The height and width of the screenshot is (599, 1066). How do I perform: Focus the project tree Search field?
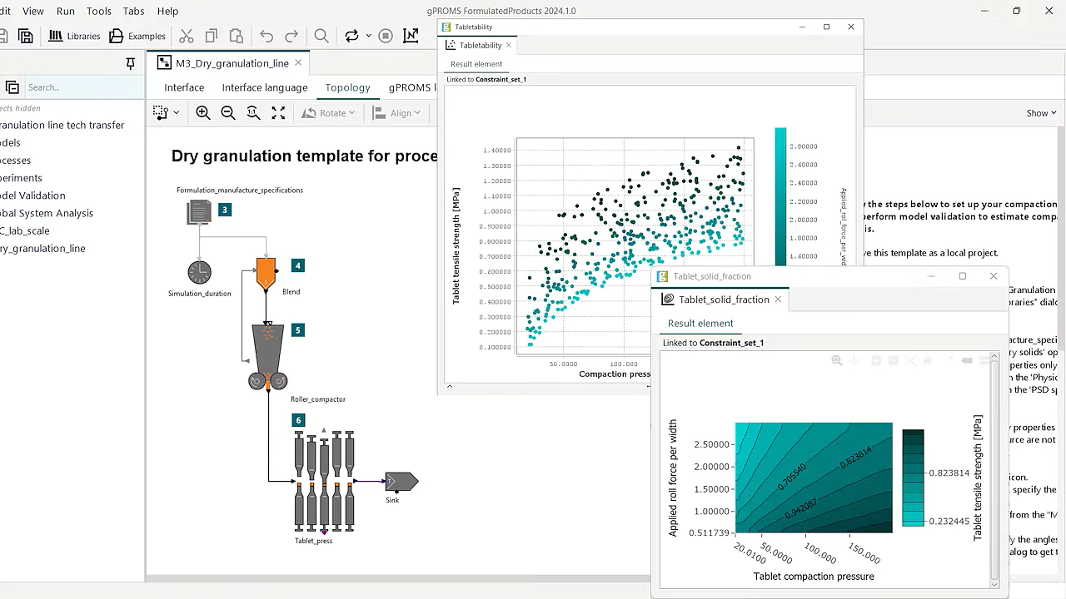[x=83, y=87]
